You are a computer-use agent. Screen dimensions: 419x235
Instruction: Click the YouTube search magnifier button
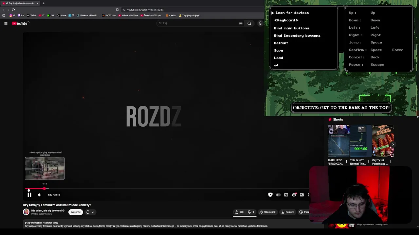pos(249,23)
